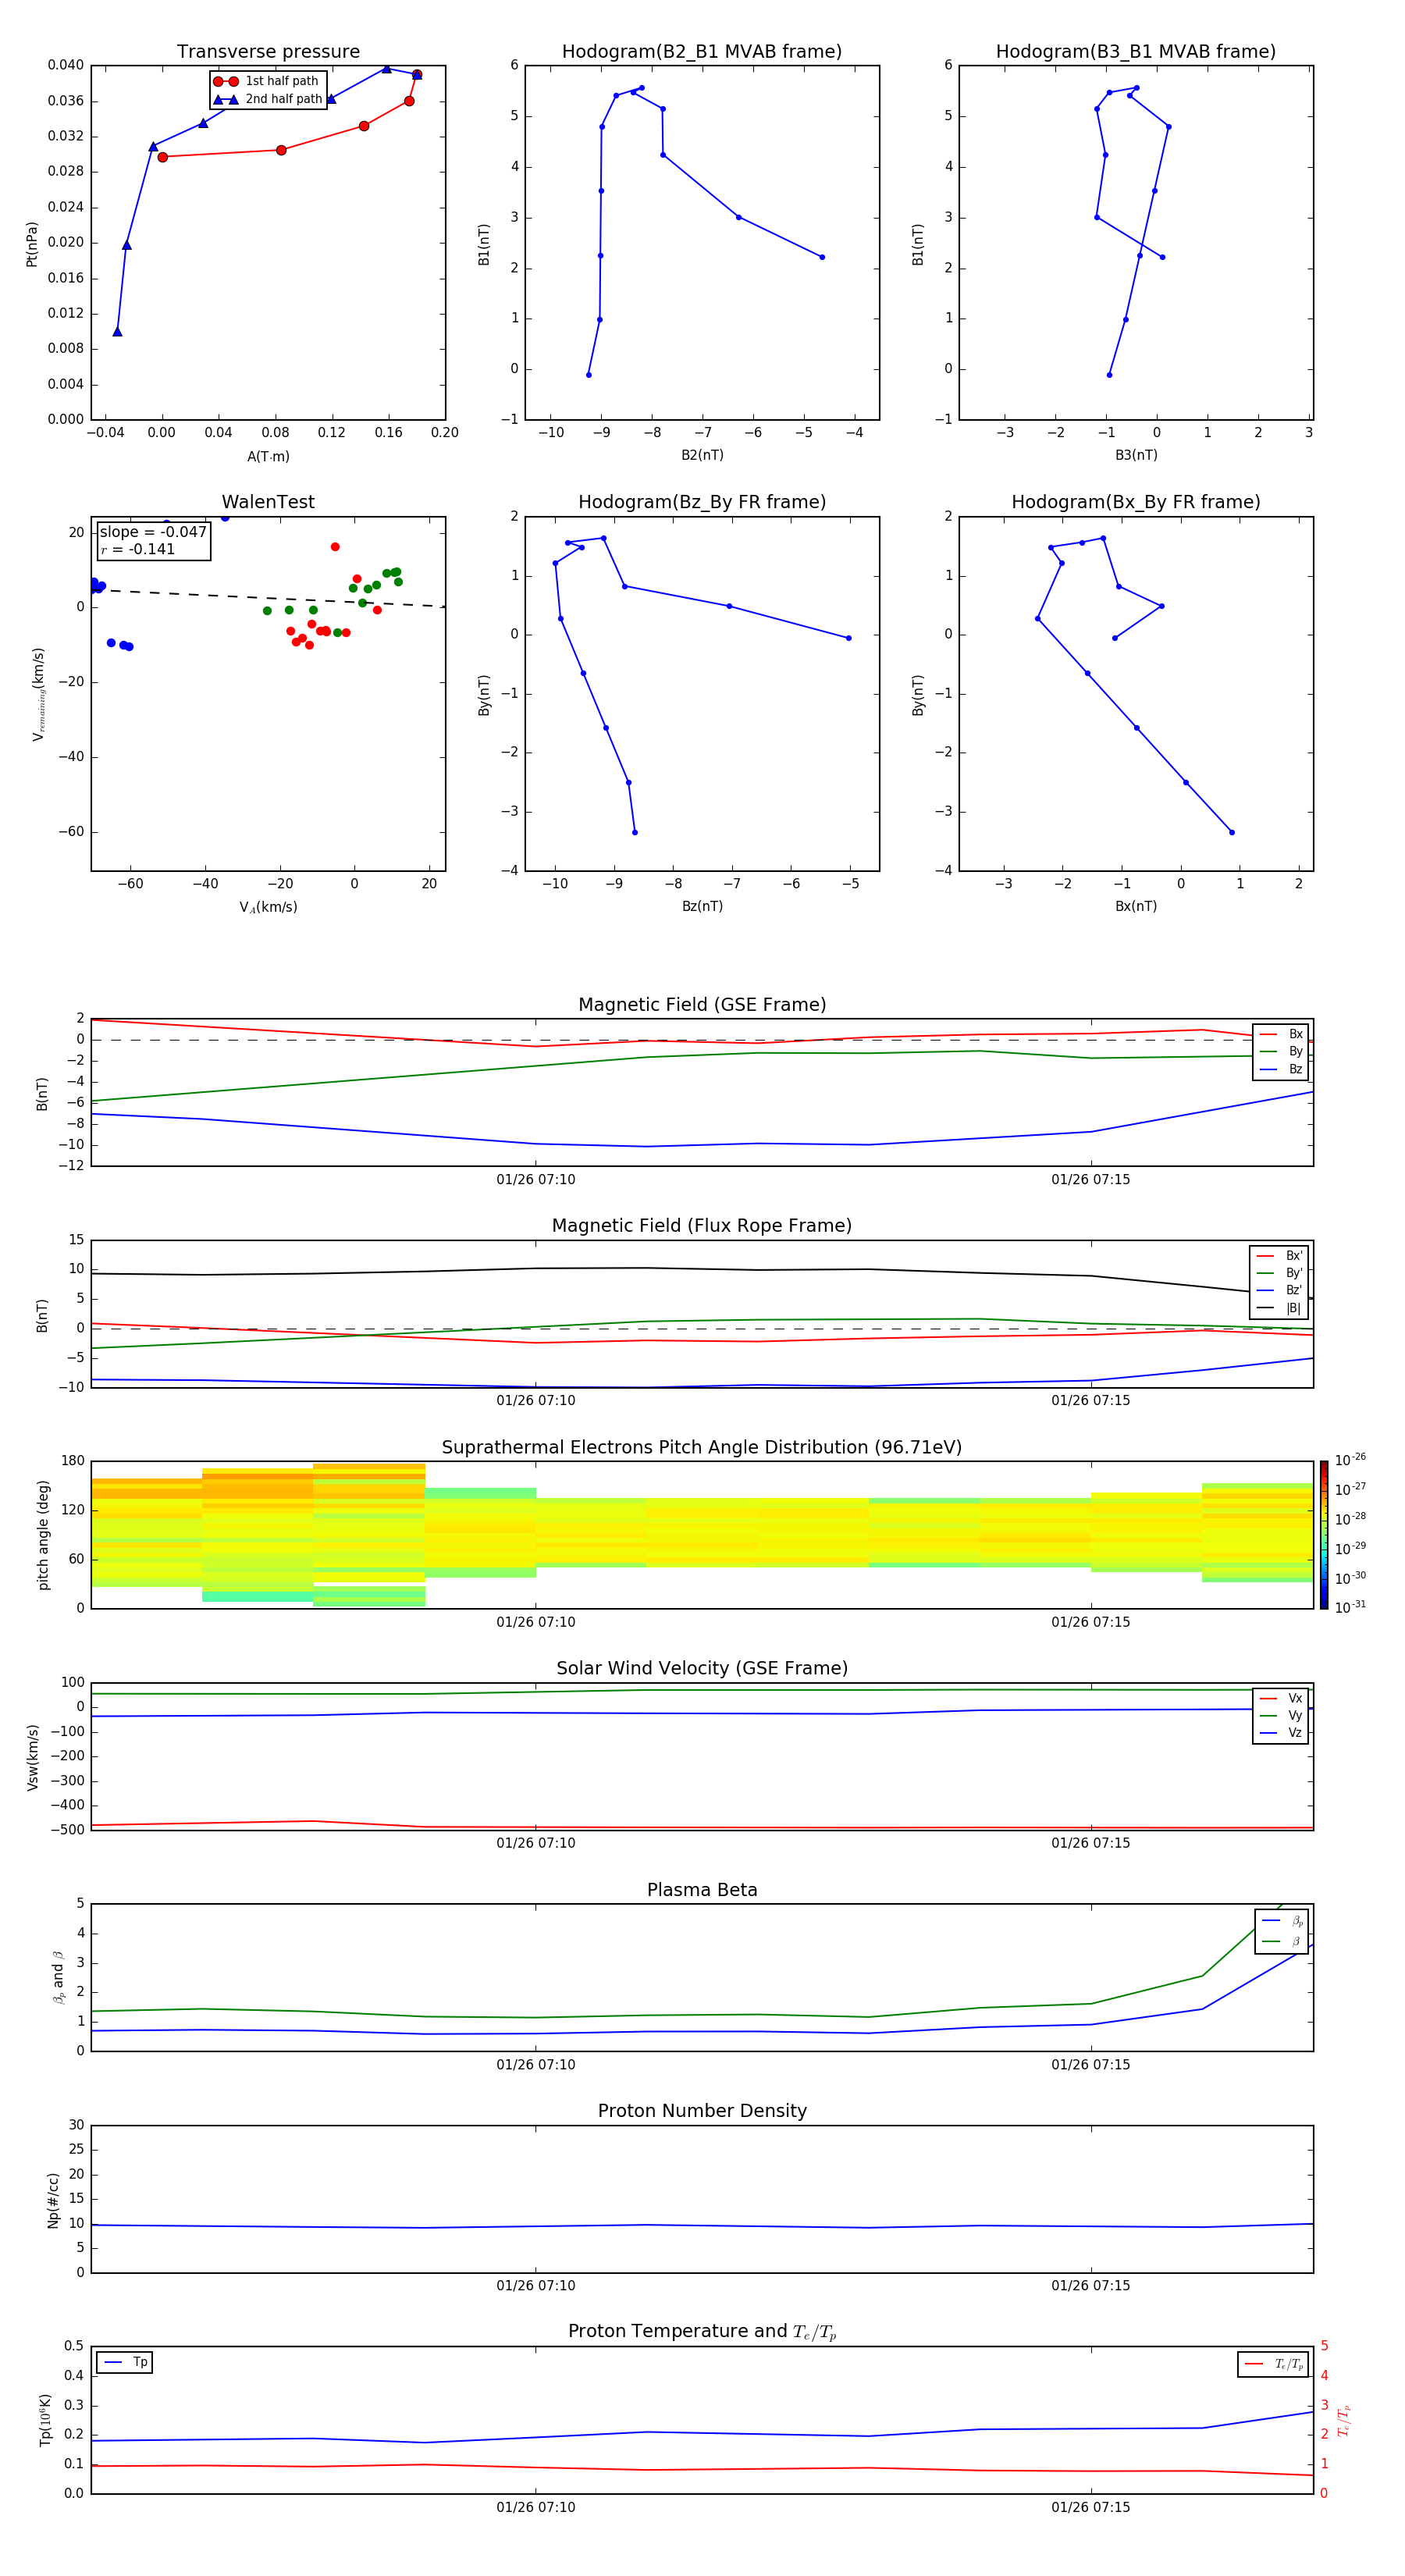Screen dimensions: 1405x2576
Task: Click the "Bz'" legend entry
Action: tap(1279, 1290)
